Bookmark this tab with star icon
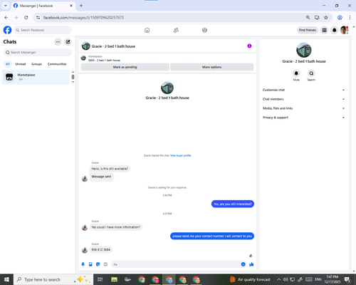Viewport: 356px width, 285px height. (x=326, y=17)
